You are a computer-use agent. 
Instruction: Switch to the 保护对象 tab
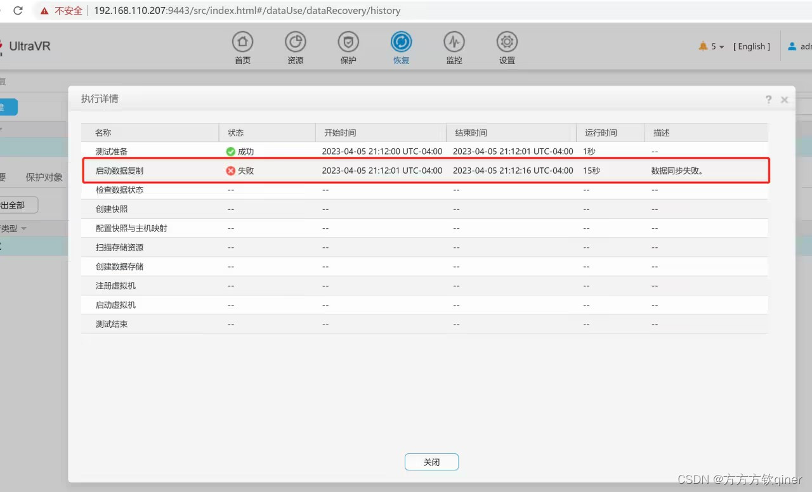(x=44, y=178)
